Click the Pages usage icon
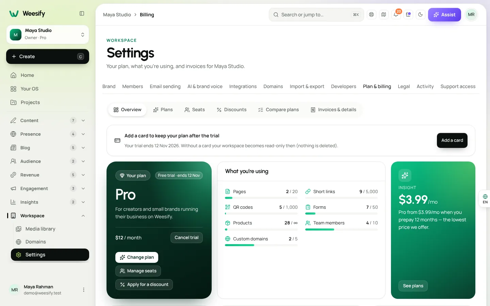 (228, 191)
